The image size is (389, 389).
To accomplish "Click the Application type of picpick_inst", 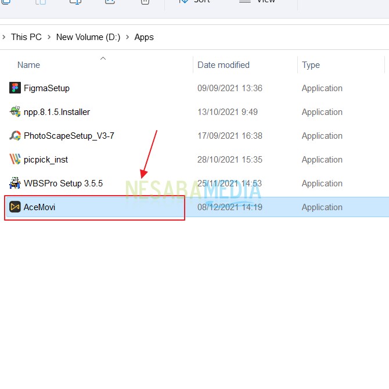I will click(322, 160).
